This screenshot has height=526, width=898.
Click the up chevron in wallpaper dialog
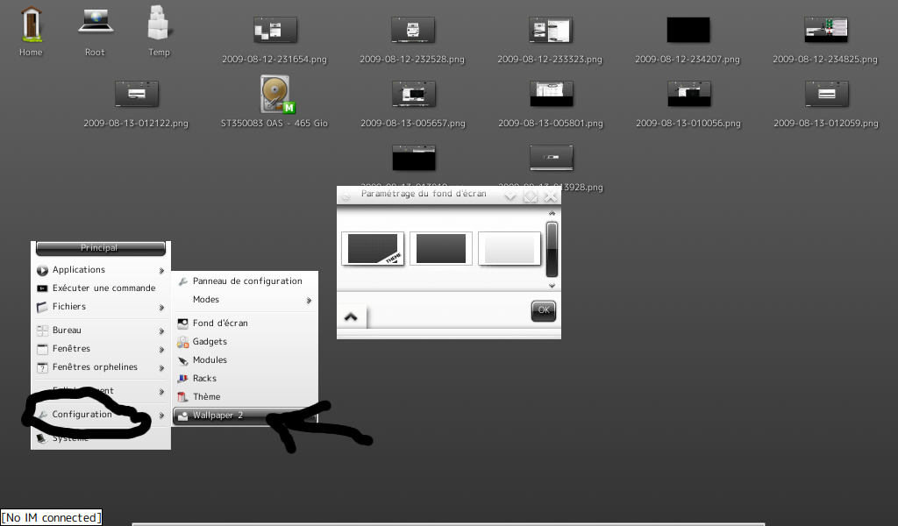tap(350, 316)
